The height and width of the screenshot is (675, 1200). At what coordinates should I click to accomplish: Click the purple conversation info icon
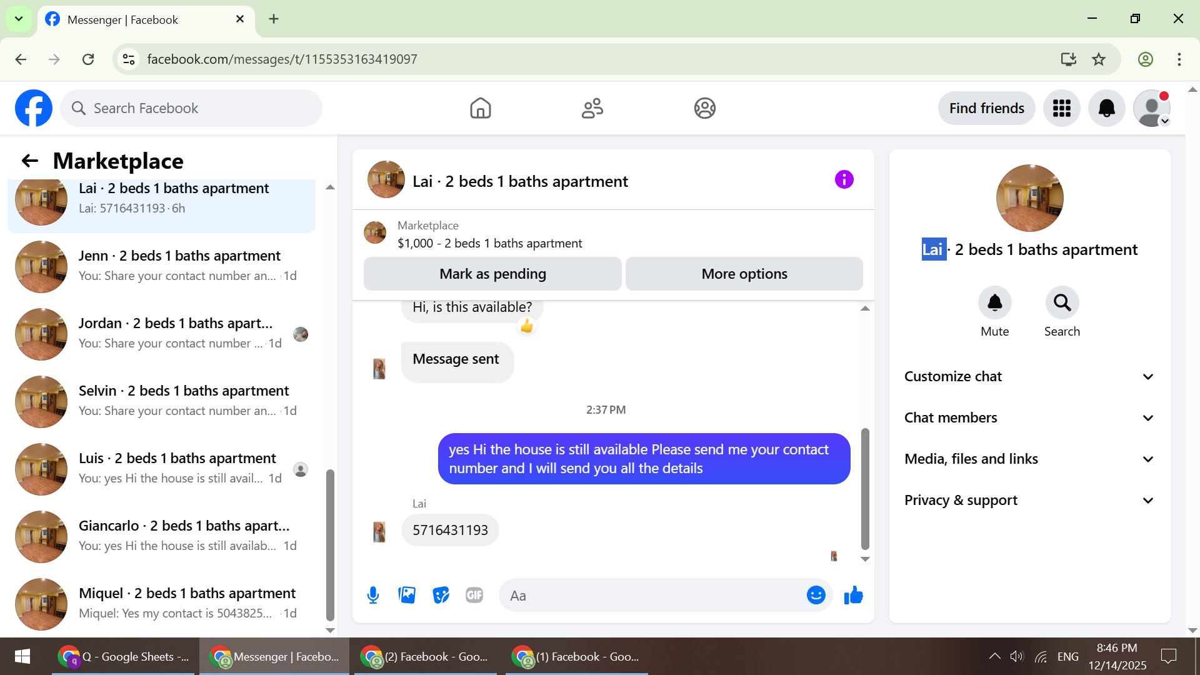click(x=844, y=180)
